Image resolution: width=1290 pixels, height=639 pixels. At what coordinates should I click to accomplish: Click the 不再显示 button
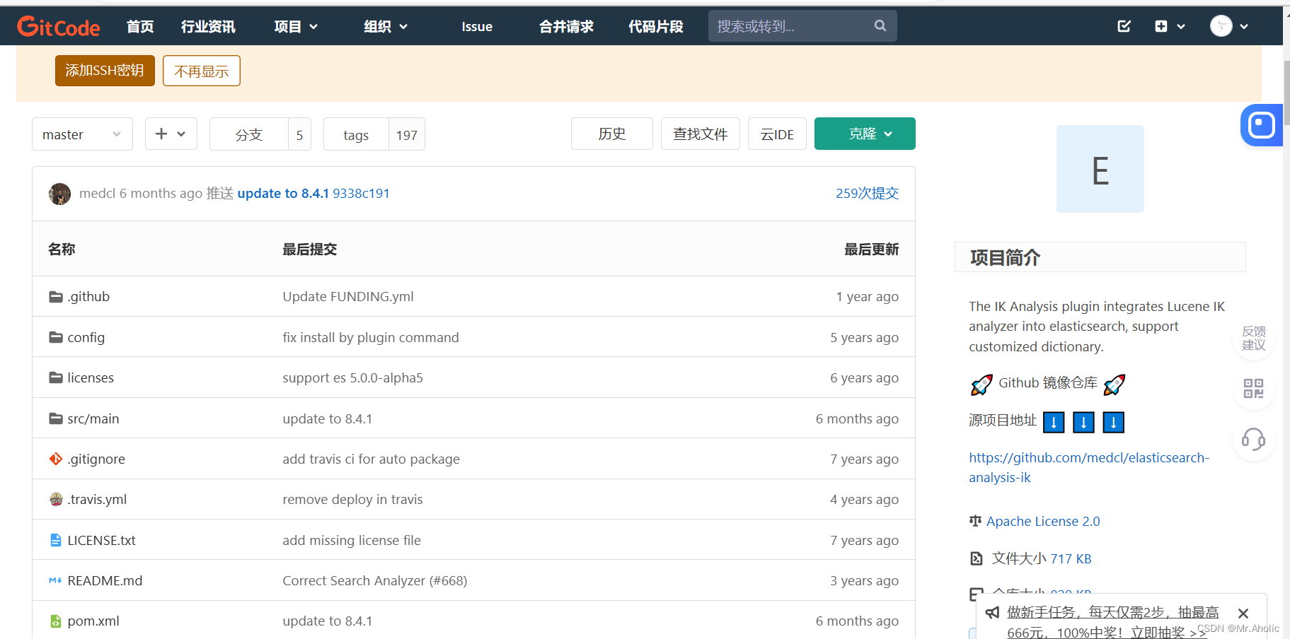(x=202, y=71)
